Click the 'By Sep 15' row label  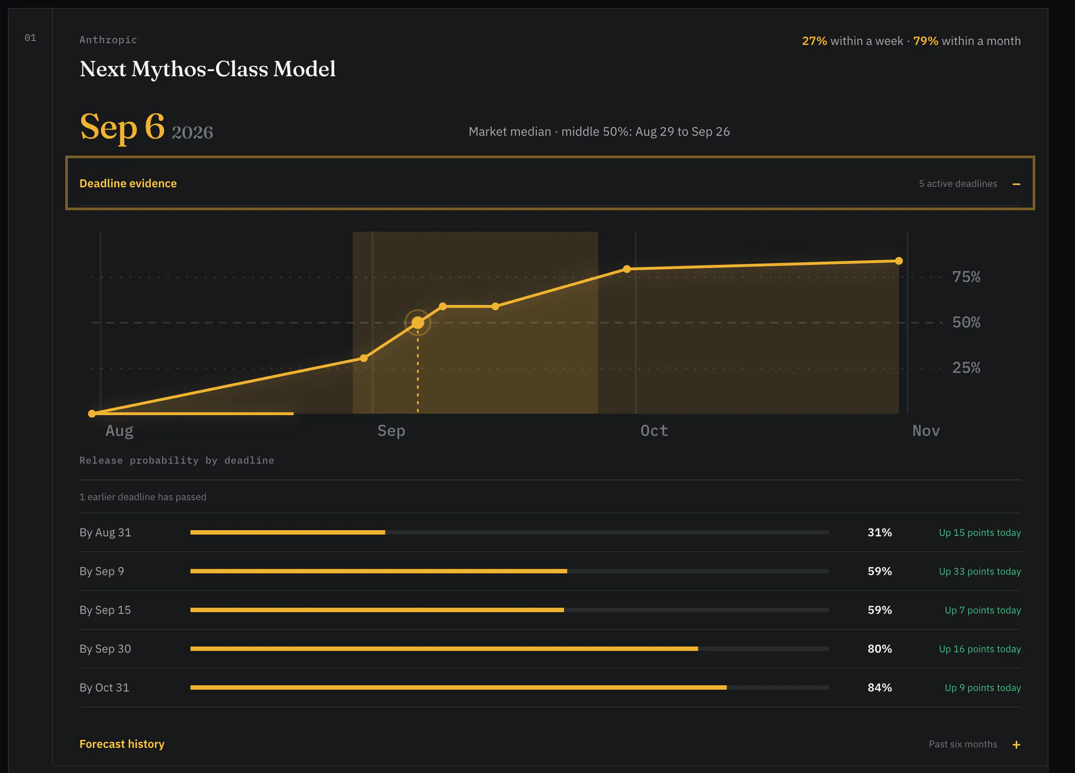105,610
